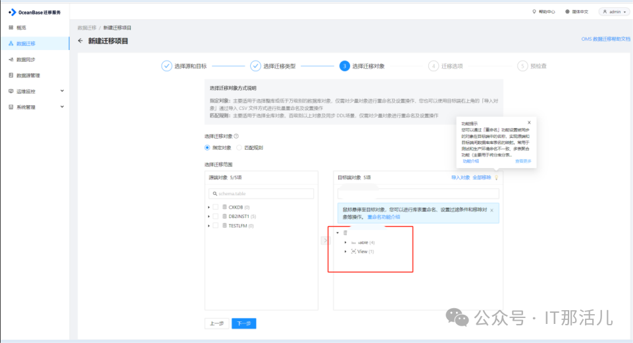
Task: Select the 匹配规则 radio button
Action: (239, 148)
